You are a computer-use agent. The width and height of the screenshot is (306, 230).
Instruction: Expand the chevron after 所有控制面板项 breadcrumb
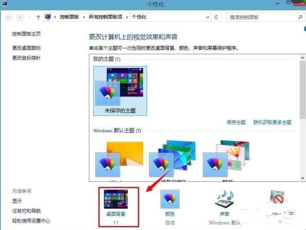(127, 17)
